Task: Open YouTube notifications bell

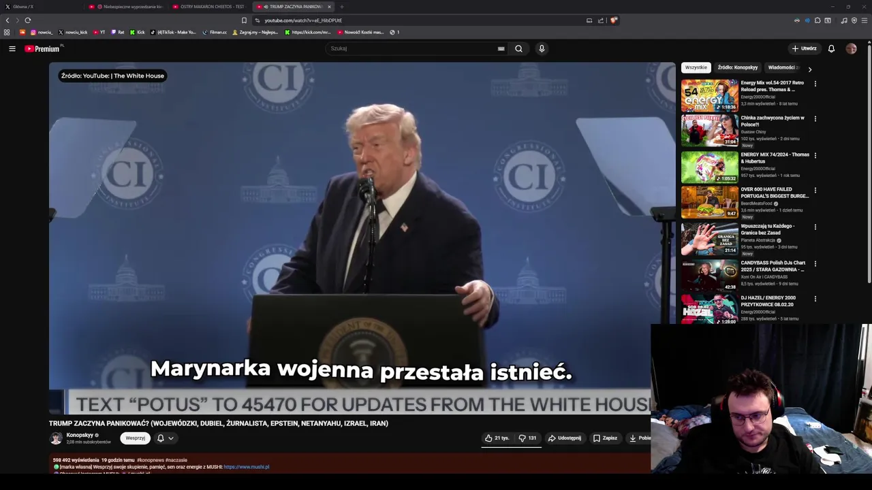Action: (831, 48)
